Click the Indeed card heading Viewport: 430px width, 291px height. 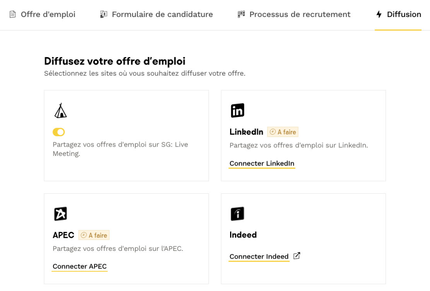click(x=243, y=235)
